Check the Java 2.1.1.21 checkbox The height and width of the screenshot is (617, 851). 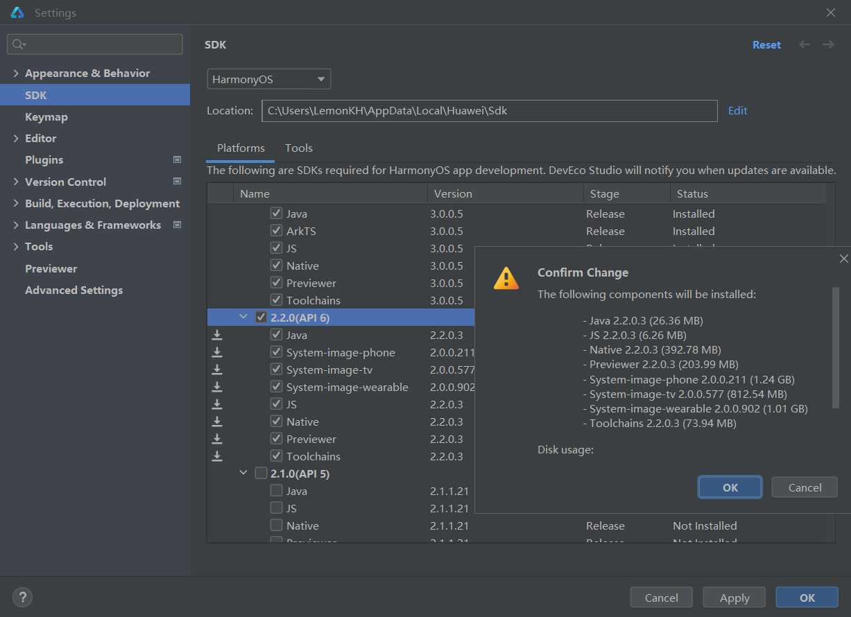pyautogui.click(x=276, y=491)
